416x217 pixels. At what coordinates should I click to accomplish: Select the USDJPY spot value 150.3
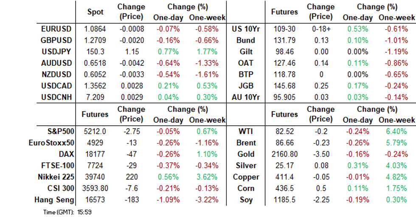tap(95, 52)
